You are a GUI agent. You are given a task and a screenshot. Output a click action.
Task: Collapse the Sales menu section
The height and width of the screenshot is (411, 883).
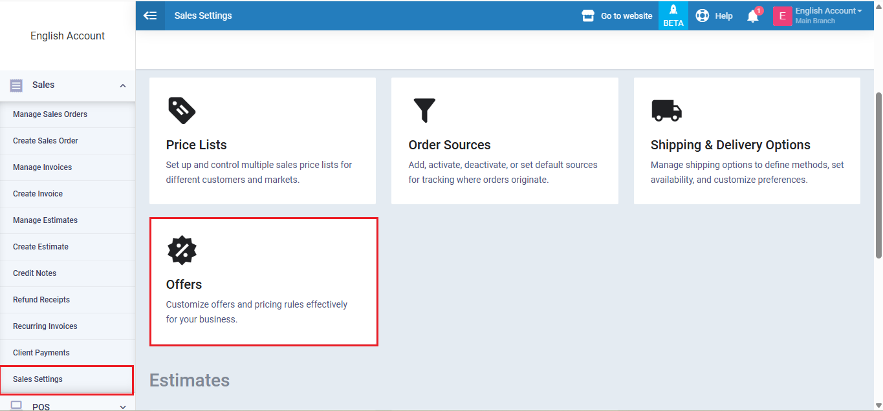(123, 85)
